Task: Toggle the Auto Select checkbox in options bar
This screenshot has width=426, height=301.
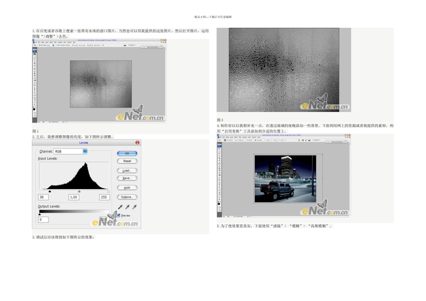Action: pos(41,45)
